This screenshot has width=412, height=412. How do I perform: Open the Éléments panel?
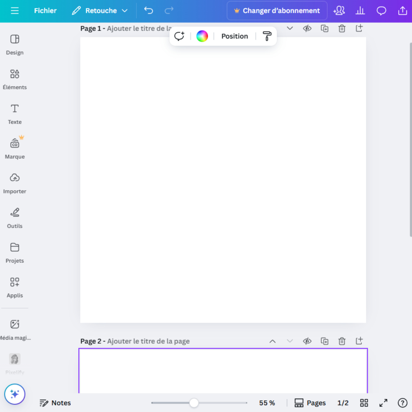pos(15,79)
